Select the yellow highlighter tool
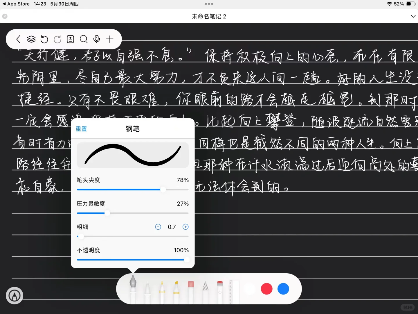This screenshot has width=418, height=314. [x=176, y=292]
